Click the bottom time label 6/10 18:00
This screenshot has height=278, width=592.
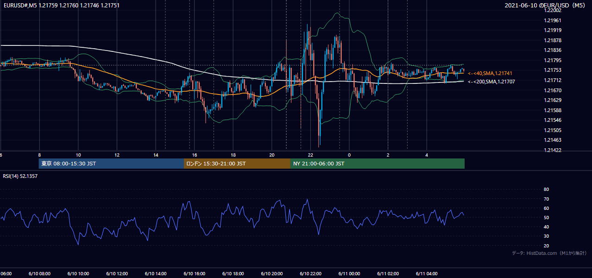pyautogui.click(x=233, y=274)
